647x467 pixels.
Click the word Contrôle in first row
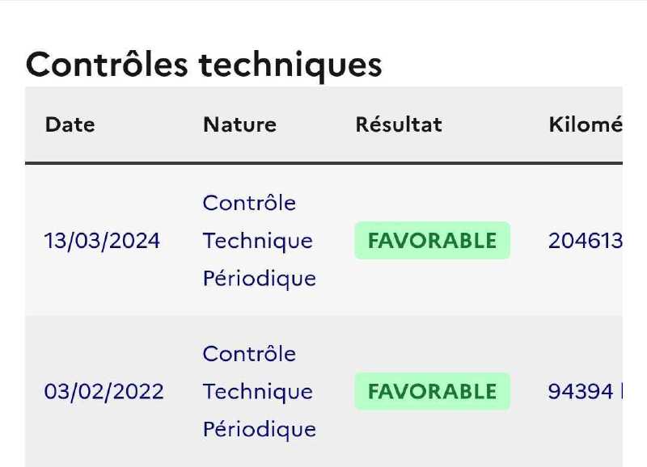[249, 203]
